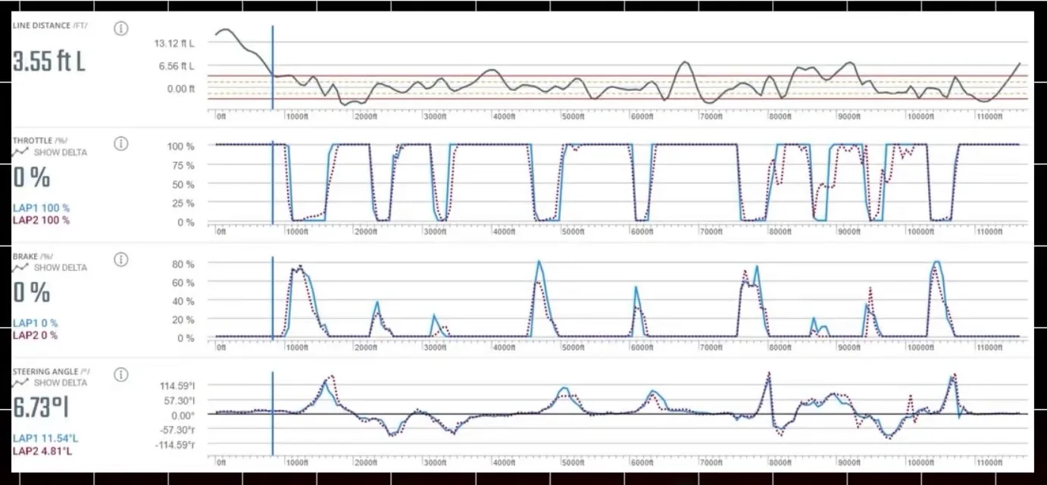This screenshot has width=1047, height=485.
Task: Click the LAP1 100 % throttle legend
Action: [41, 208]
